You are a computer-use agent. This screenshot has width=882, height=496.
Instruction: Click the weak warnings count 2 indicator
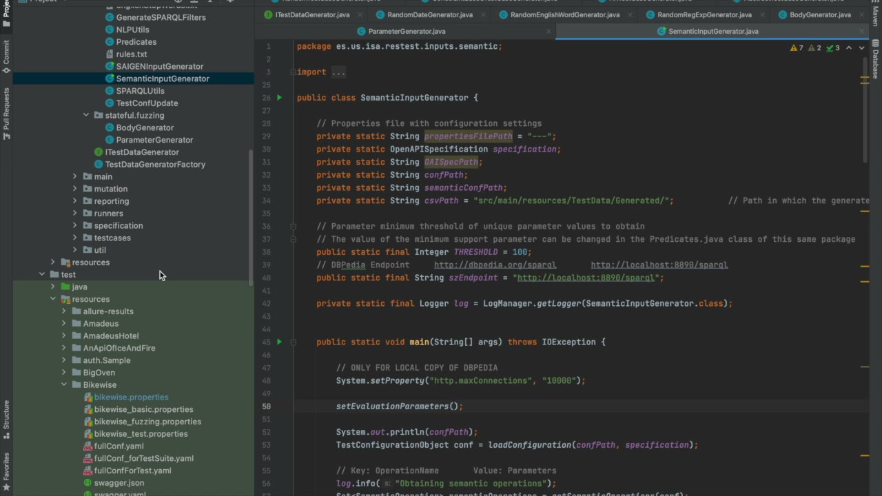[814, 48]
